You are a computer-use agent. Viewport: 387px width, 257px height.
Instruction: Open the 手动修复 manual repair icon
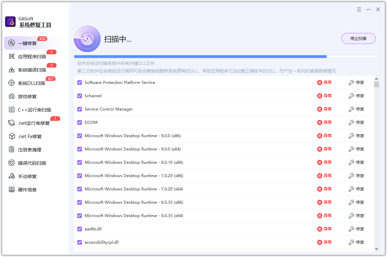[12, 176]
